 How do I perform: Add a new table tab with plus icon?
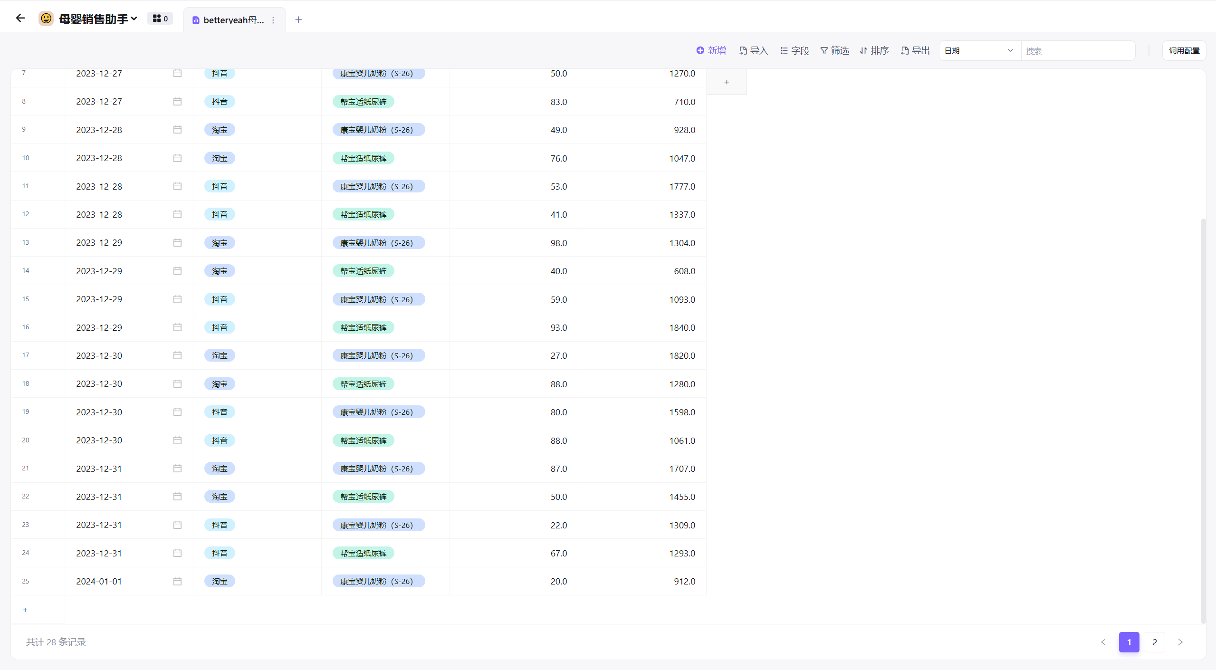[x=298, y=20]
